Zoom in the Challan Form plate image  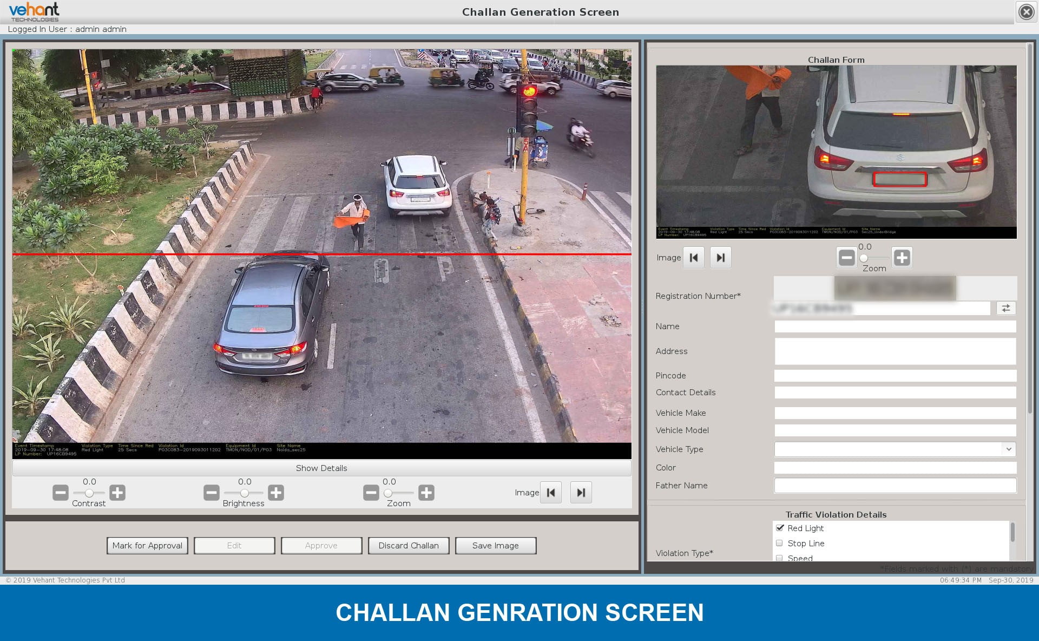(x=902, y=258)
